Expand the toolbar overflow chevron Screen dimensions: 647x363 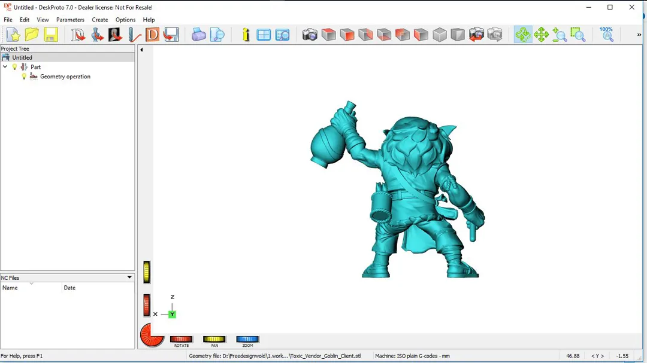click(639, 35)
